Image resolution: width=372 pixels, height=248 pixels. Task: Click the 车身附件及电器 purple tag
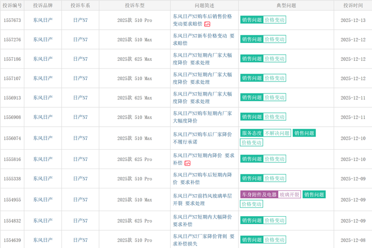coord(258,195)
